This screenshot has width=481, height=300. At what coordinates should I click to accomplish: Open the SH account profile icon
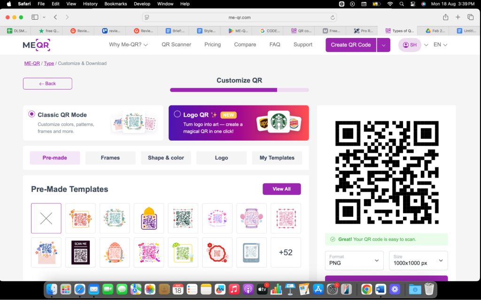(x=410, y=45)
